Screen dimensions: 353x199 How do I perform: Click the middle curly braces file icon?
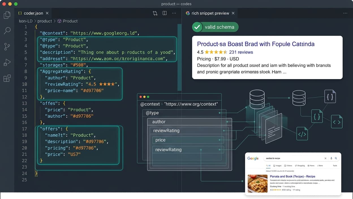317,116
